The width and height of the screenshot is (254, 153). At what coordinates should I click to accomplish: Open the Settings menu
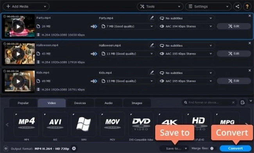[208, 7]
